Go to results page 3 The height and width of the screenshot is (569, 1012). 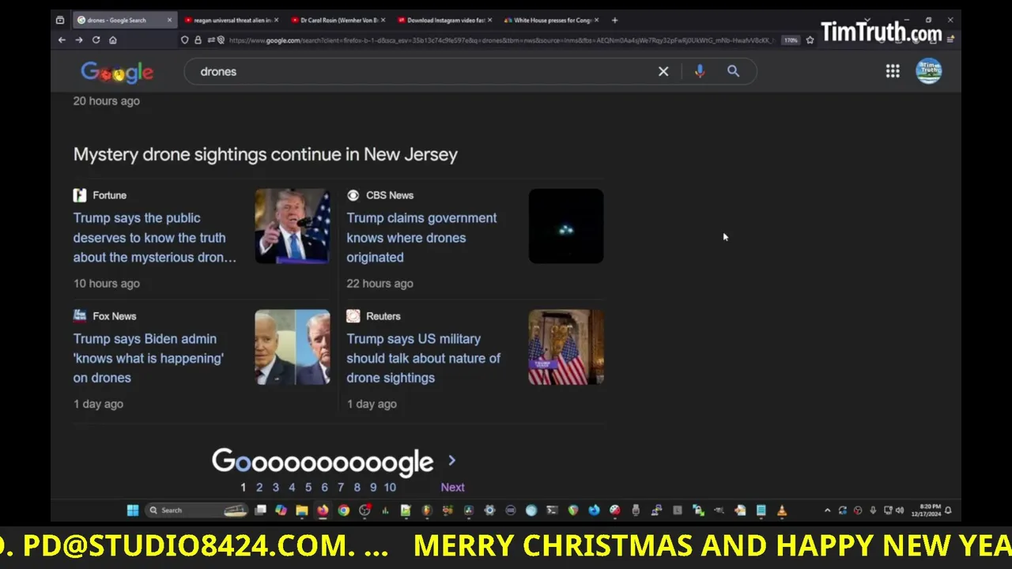click(275, 487)
